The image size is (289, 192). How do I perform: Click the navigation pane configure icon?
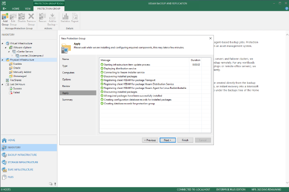coord(51,184)
